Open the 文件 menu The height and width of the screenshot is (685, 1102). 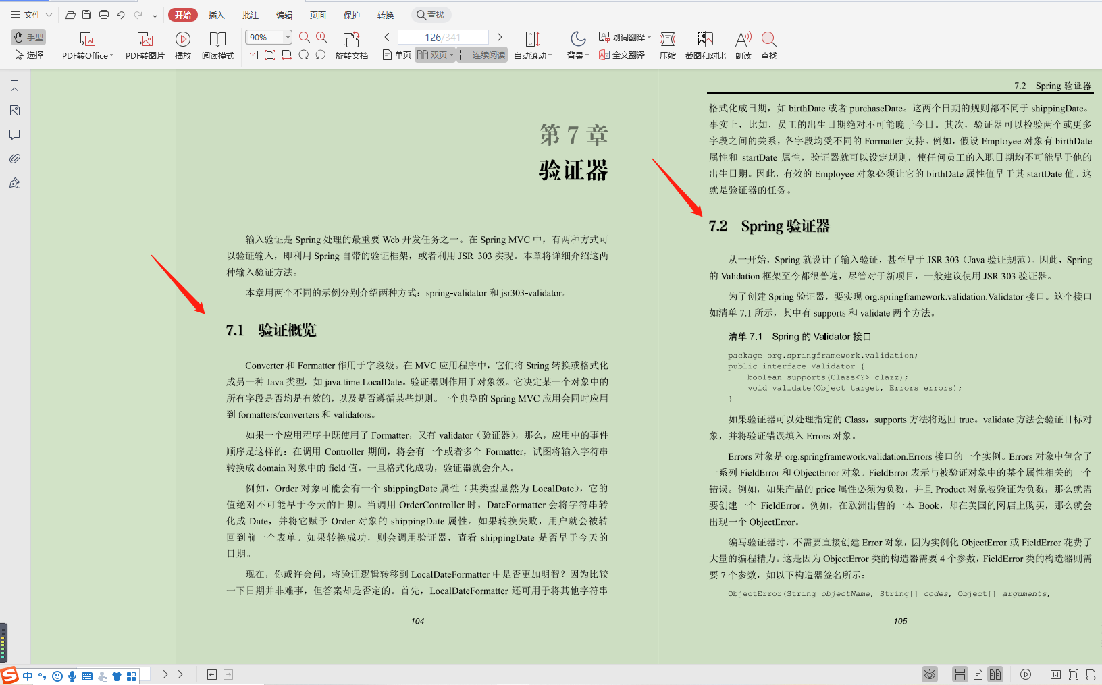coord(31,15)
